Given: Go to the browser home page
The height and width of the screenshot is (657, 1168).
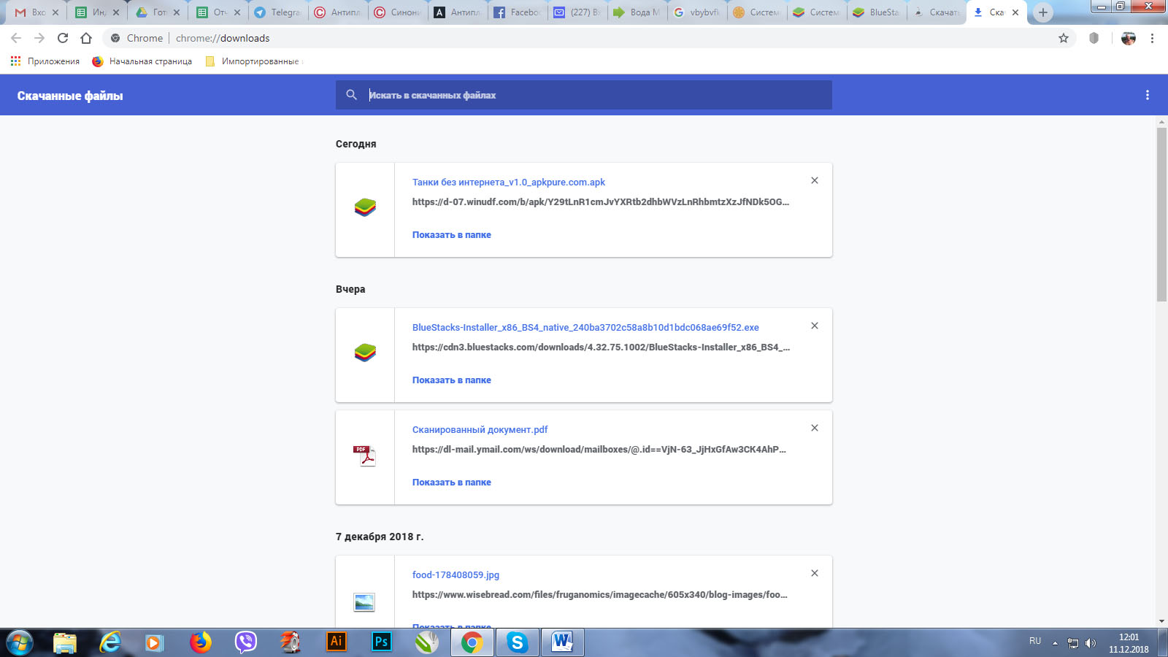Looking at the screenshot, I should click(86, 38).
